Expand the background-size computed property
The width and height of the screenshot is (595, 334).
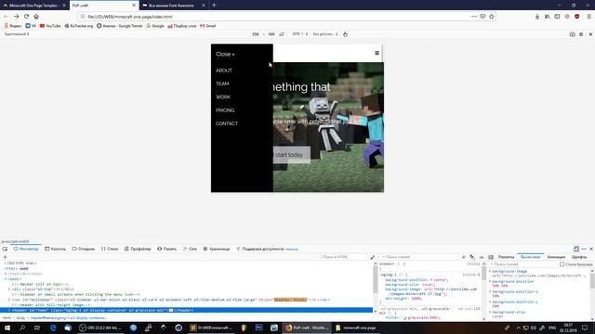[x=490, y=312]
